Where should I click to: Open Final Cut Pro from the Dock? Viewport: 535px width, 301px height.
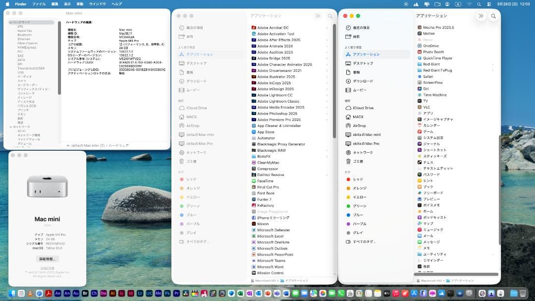tap(195, 295)
